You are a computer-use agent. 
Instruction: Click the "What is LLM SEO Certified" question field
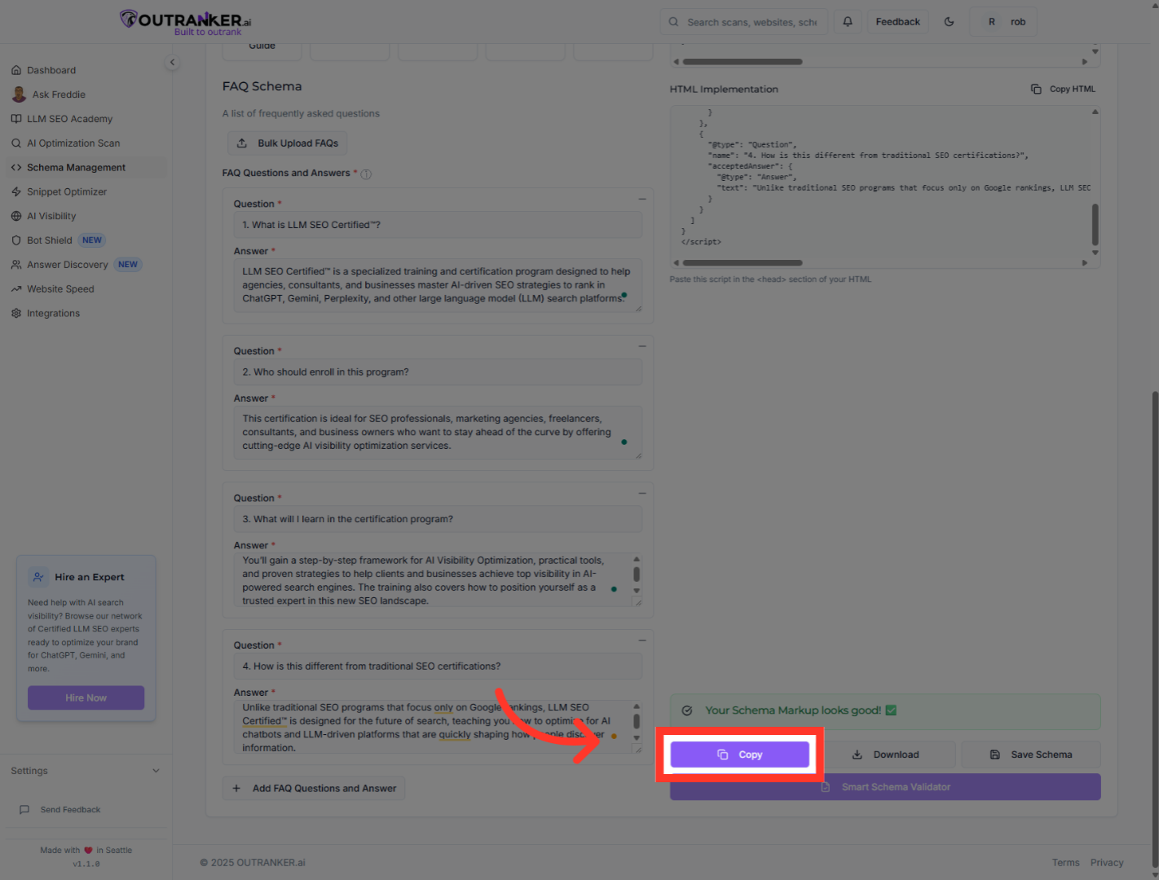438,225
